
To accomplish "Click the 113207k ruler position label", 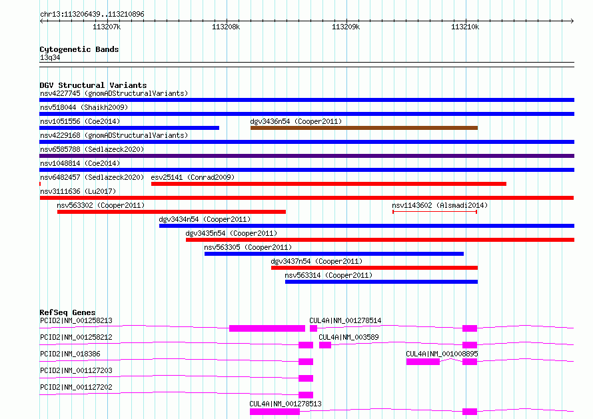I will (x=107, y=27).
